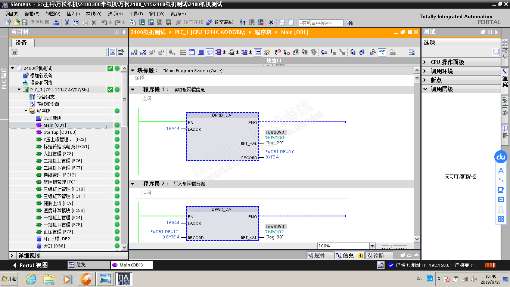Click the favorites star icon in editor toolbar
Image resolution: width=510 pixels, height=287 pixels.
[x=267, y=52]
